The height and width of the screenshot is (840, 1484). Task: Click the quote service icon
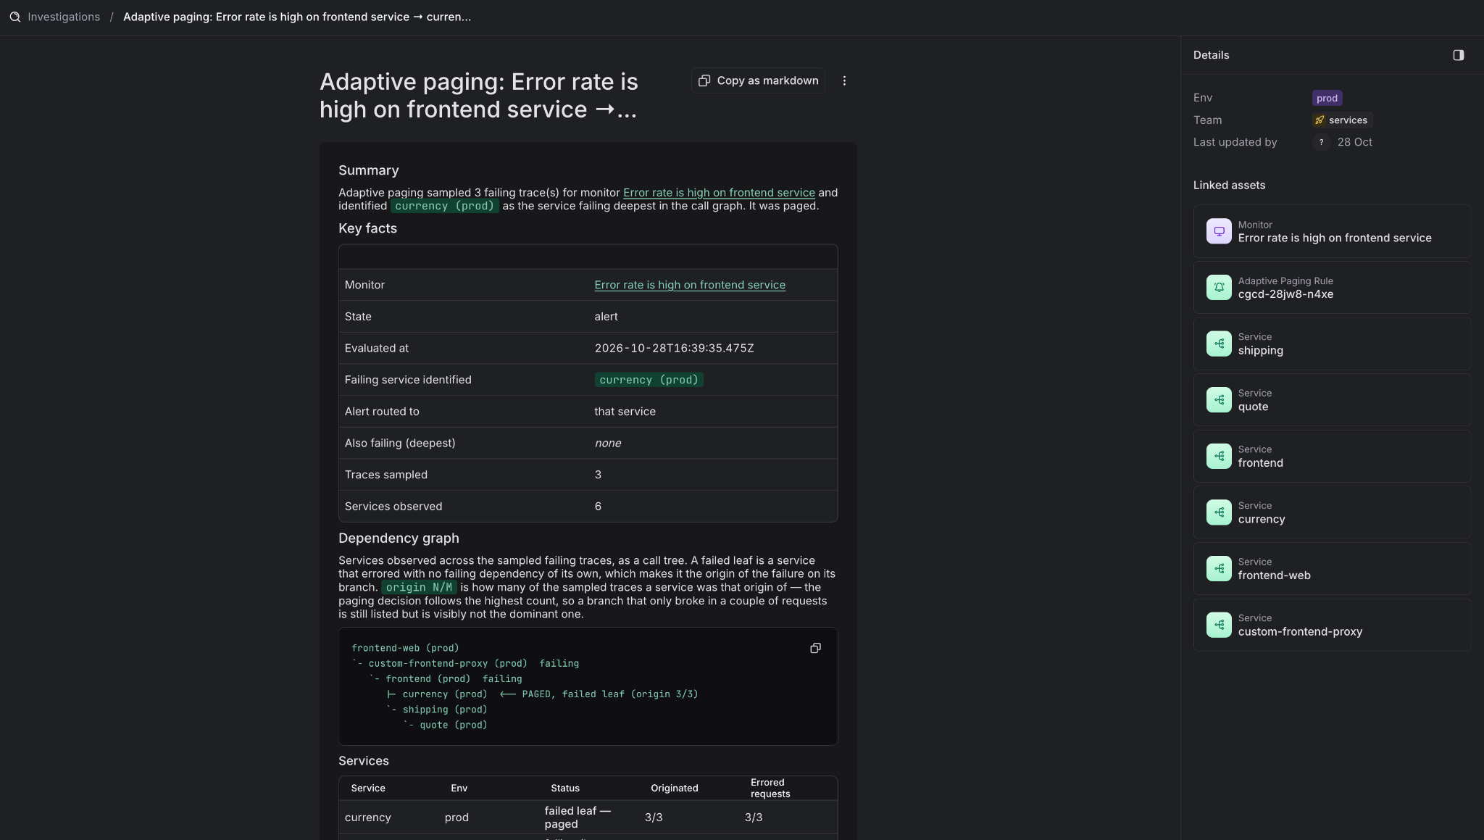[1219, 399]
